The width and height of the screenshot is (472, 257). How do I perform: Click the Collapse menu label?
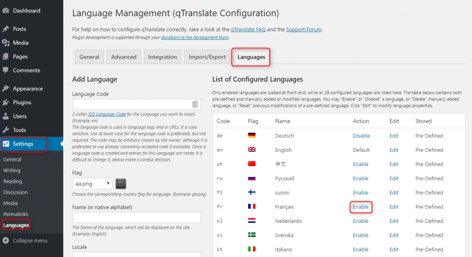click(x=30, y=240)
